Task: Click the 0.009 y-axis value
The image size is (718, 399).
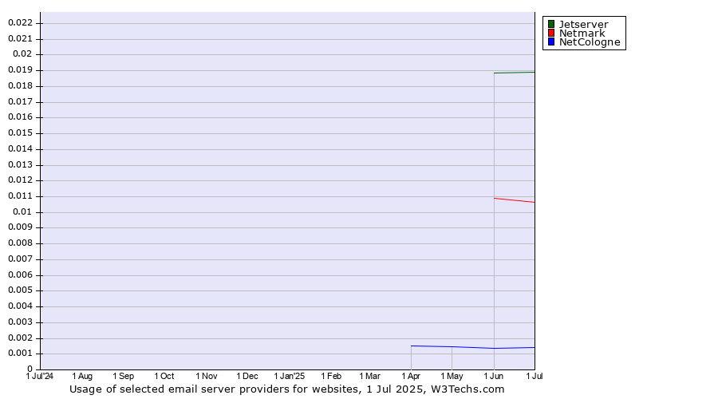Action: point(20,227)
